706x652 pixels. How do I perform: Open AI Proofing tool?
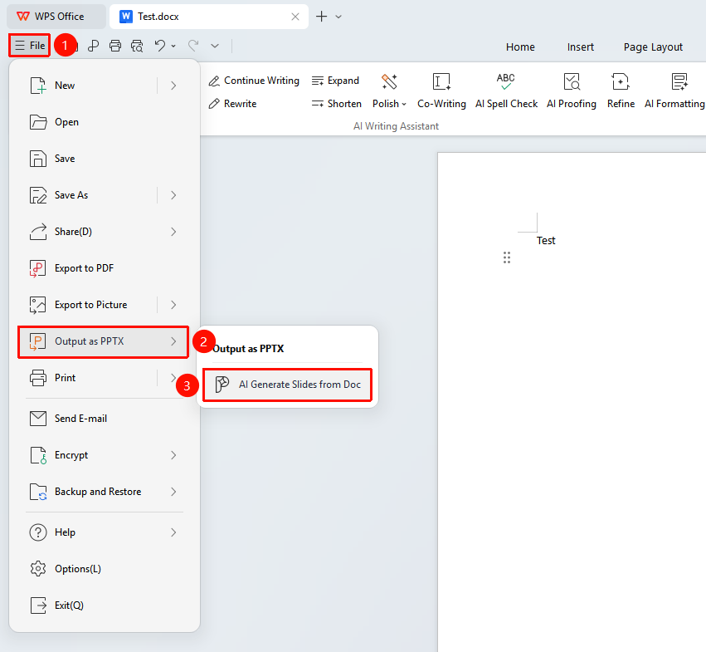pyautogui.click(x=572, y=91)
